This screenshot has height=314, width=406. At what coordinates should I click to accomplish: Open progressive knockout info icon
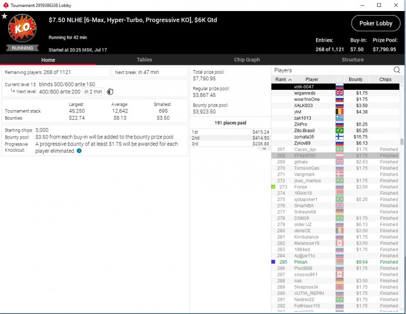79,151
